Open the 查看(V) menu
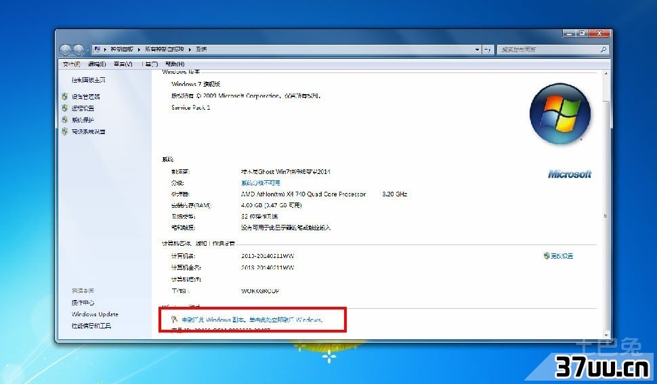This screenshot has height=384, width=657. pos(123,64)
